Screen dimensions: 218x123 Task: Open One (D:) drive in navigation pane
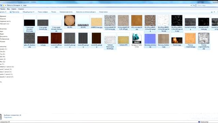[x=2, y=52]
